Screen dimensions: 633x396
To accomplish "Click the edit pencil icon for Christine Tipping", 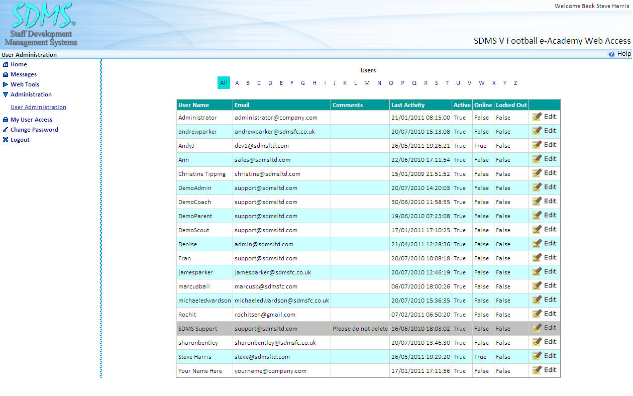I will click(537, 173).
